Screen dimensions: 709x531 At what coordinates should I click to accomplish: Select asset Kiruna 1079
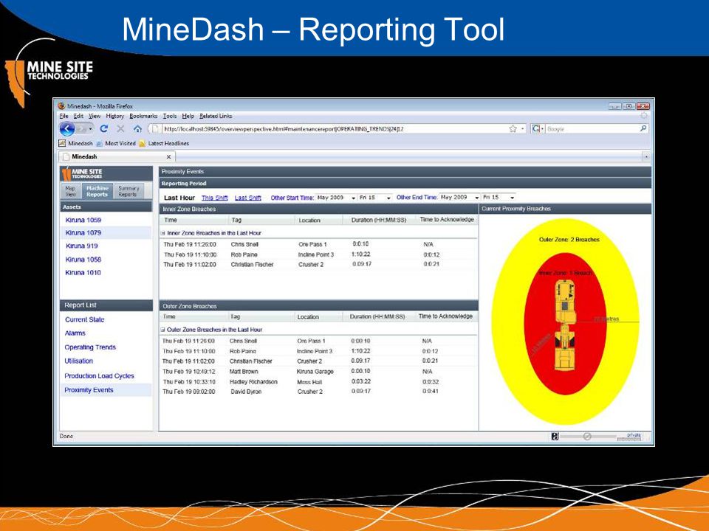point(83,232)
